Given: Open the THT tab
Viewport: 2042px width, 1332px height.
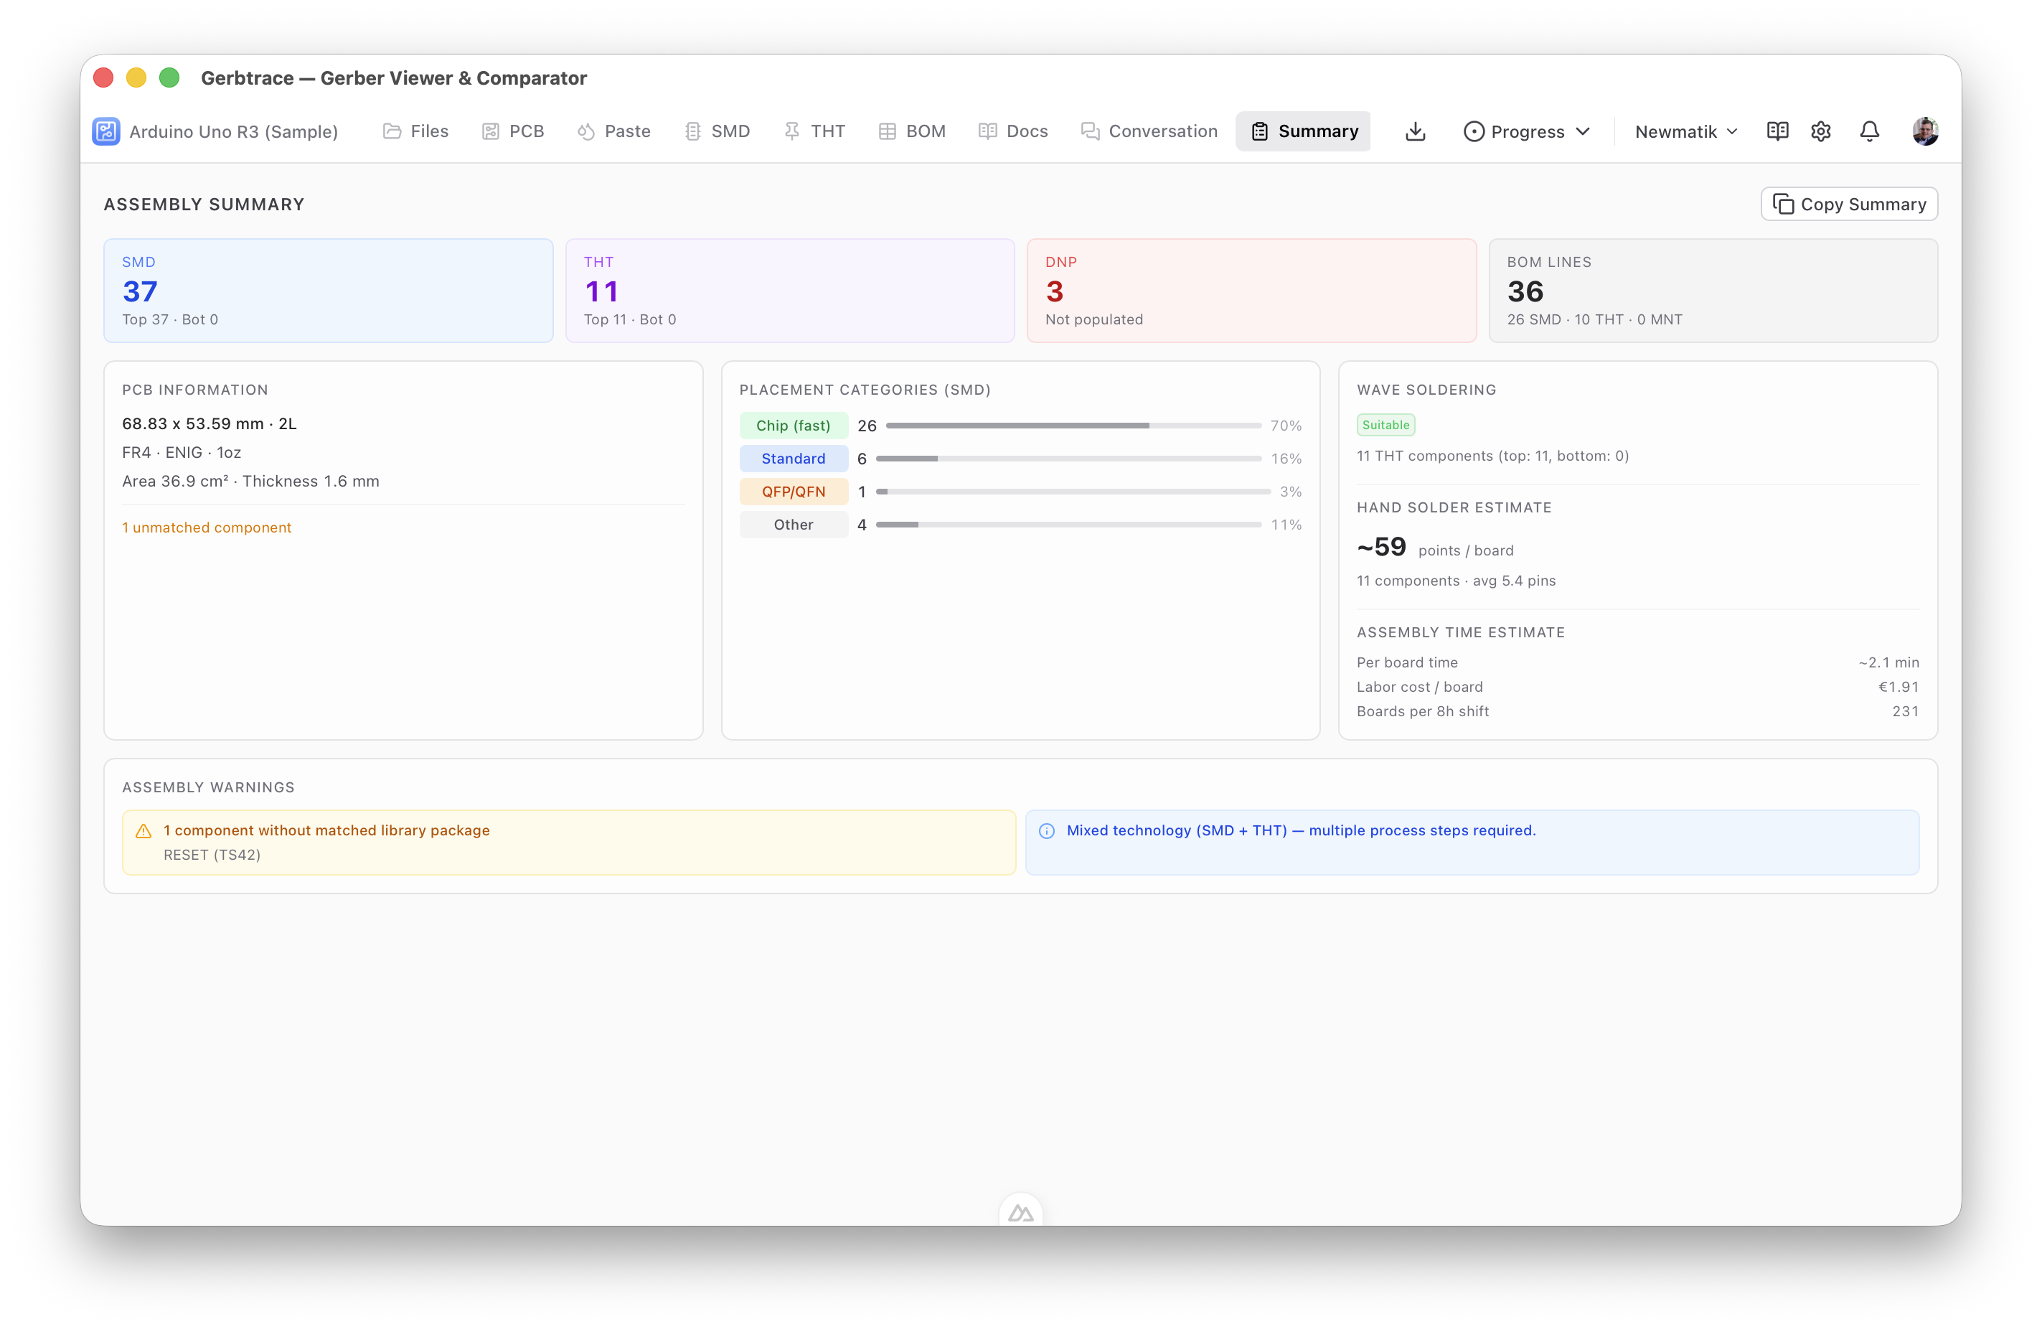Looking at the screenshot, I should [x=815, y=131].
